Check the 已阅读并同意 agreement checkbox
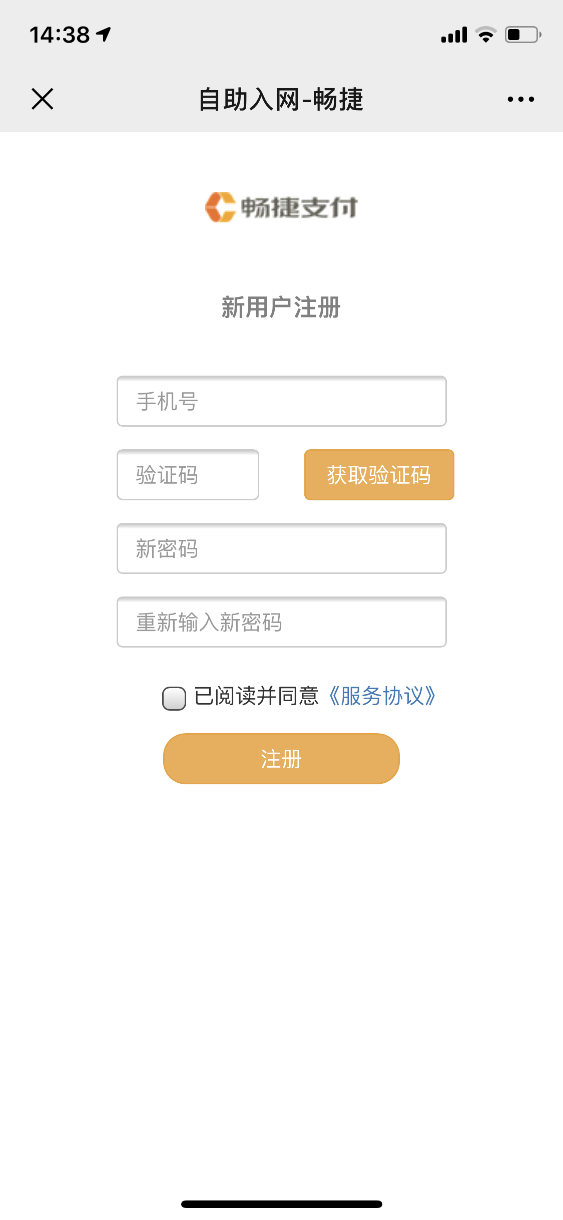Screen dimensions: 563x1220 174,698
